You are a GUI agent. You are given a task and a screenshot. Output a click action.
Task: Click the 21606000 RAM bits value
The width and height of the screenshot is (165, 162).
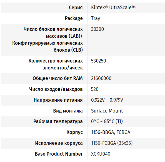pyautogui.click(x=101, y=78)
